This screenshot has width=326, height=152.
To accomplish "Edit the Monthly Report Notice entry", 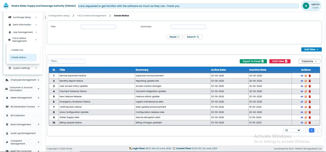I will pos(306,81).
